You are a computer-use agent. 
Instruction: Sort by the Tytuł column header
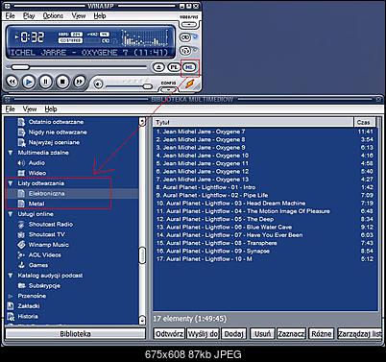[x=253, y=122]
